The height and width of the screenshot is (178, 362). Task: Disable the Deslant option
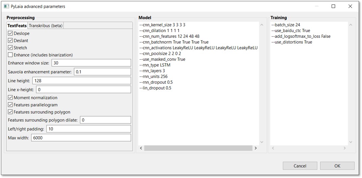10,40
